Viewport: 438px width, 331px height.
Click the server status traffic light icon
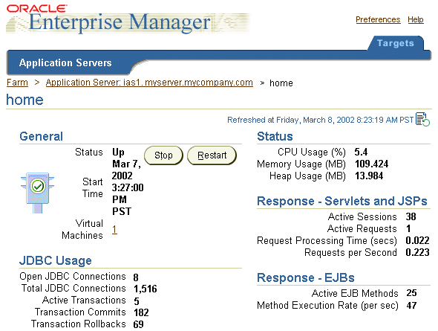(x=37, y=193)
